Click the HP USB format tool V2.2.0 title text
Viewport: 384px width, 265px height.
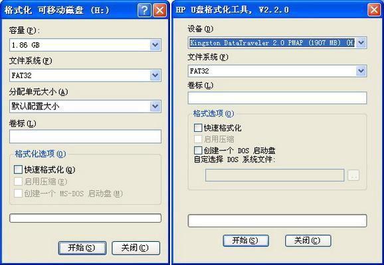coord(232,10)
